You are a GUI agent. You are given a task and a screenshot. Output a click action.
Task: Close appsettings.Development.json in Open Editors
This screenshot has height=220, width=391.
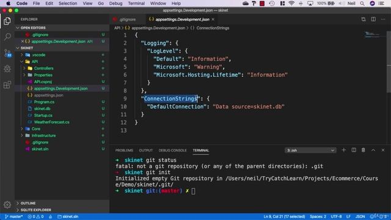(x=23, y=41)
